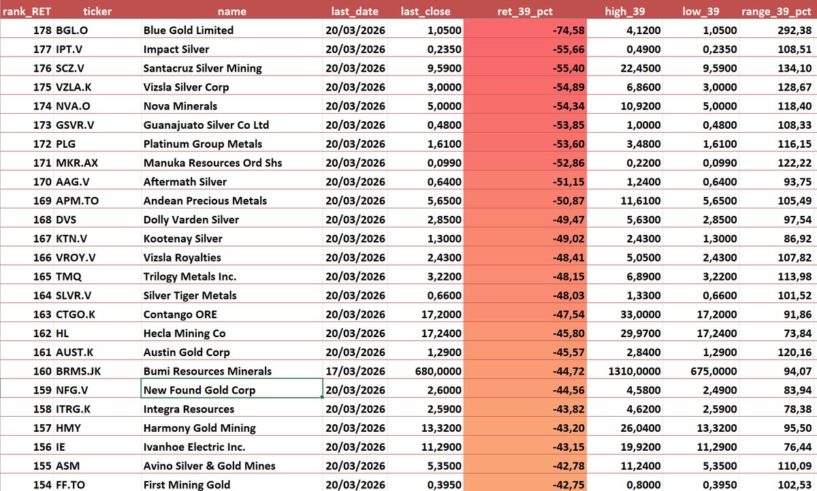Click the Bumi Resources Minerals cell
Viewport: 817px width, 491px height.
pos(231,371)
